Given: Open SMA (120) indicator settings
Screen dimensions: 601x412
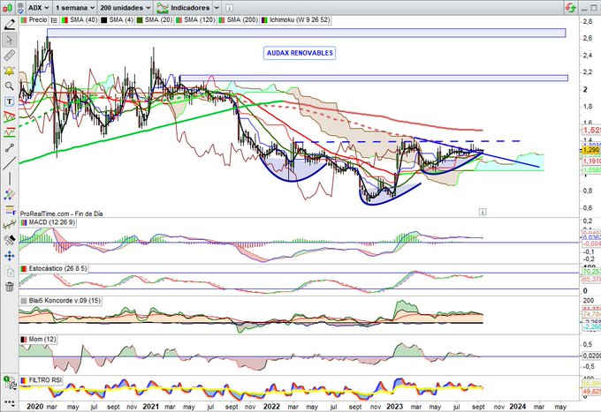Looking at the screenshot, I should coord(200,20).
